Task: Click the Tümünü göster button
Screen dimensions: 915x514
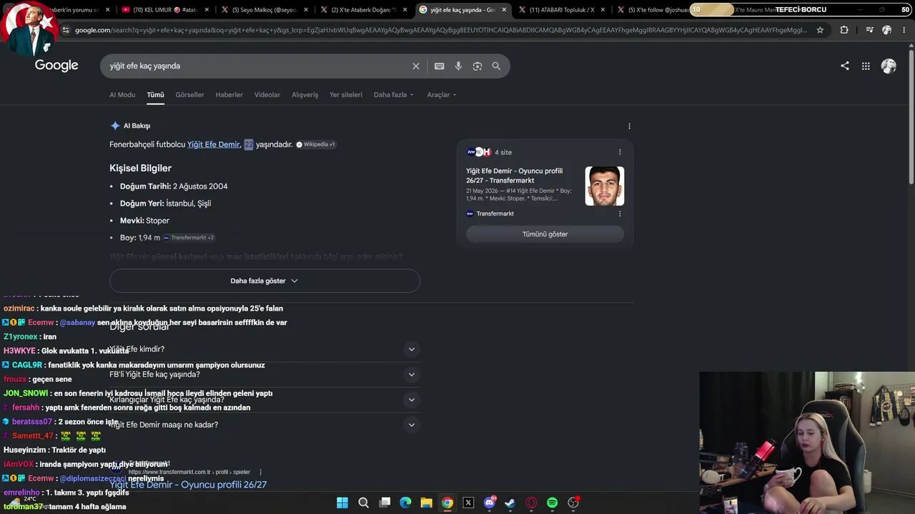Action: tap(545, 234)
